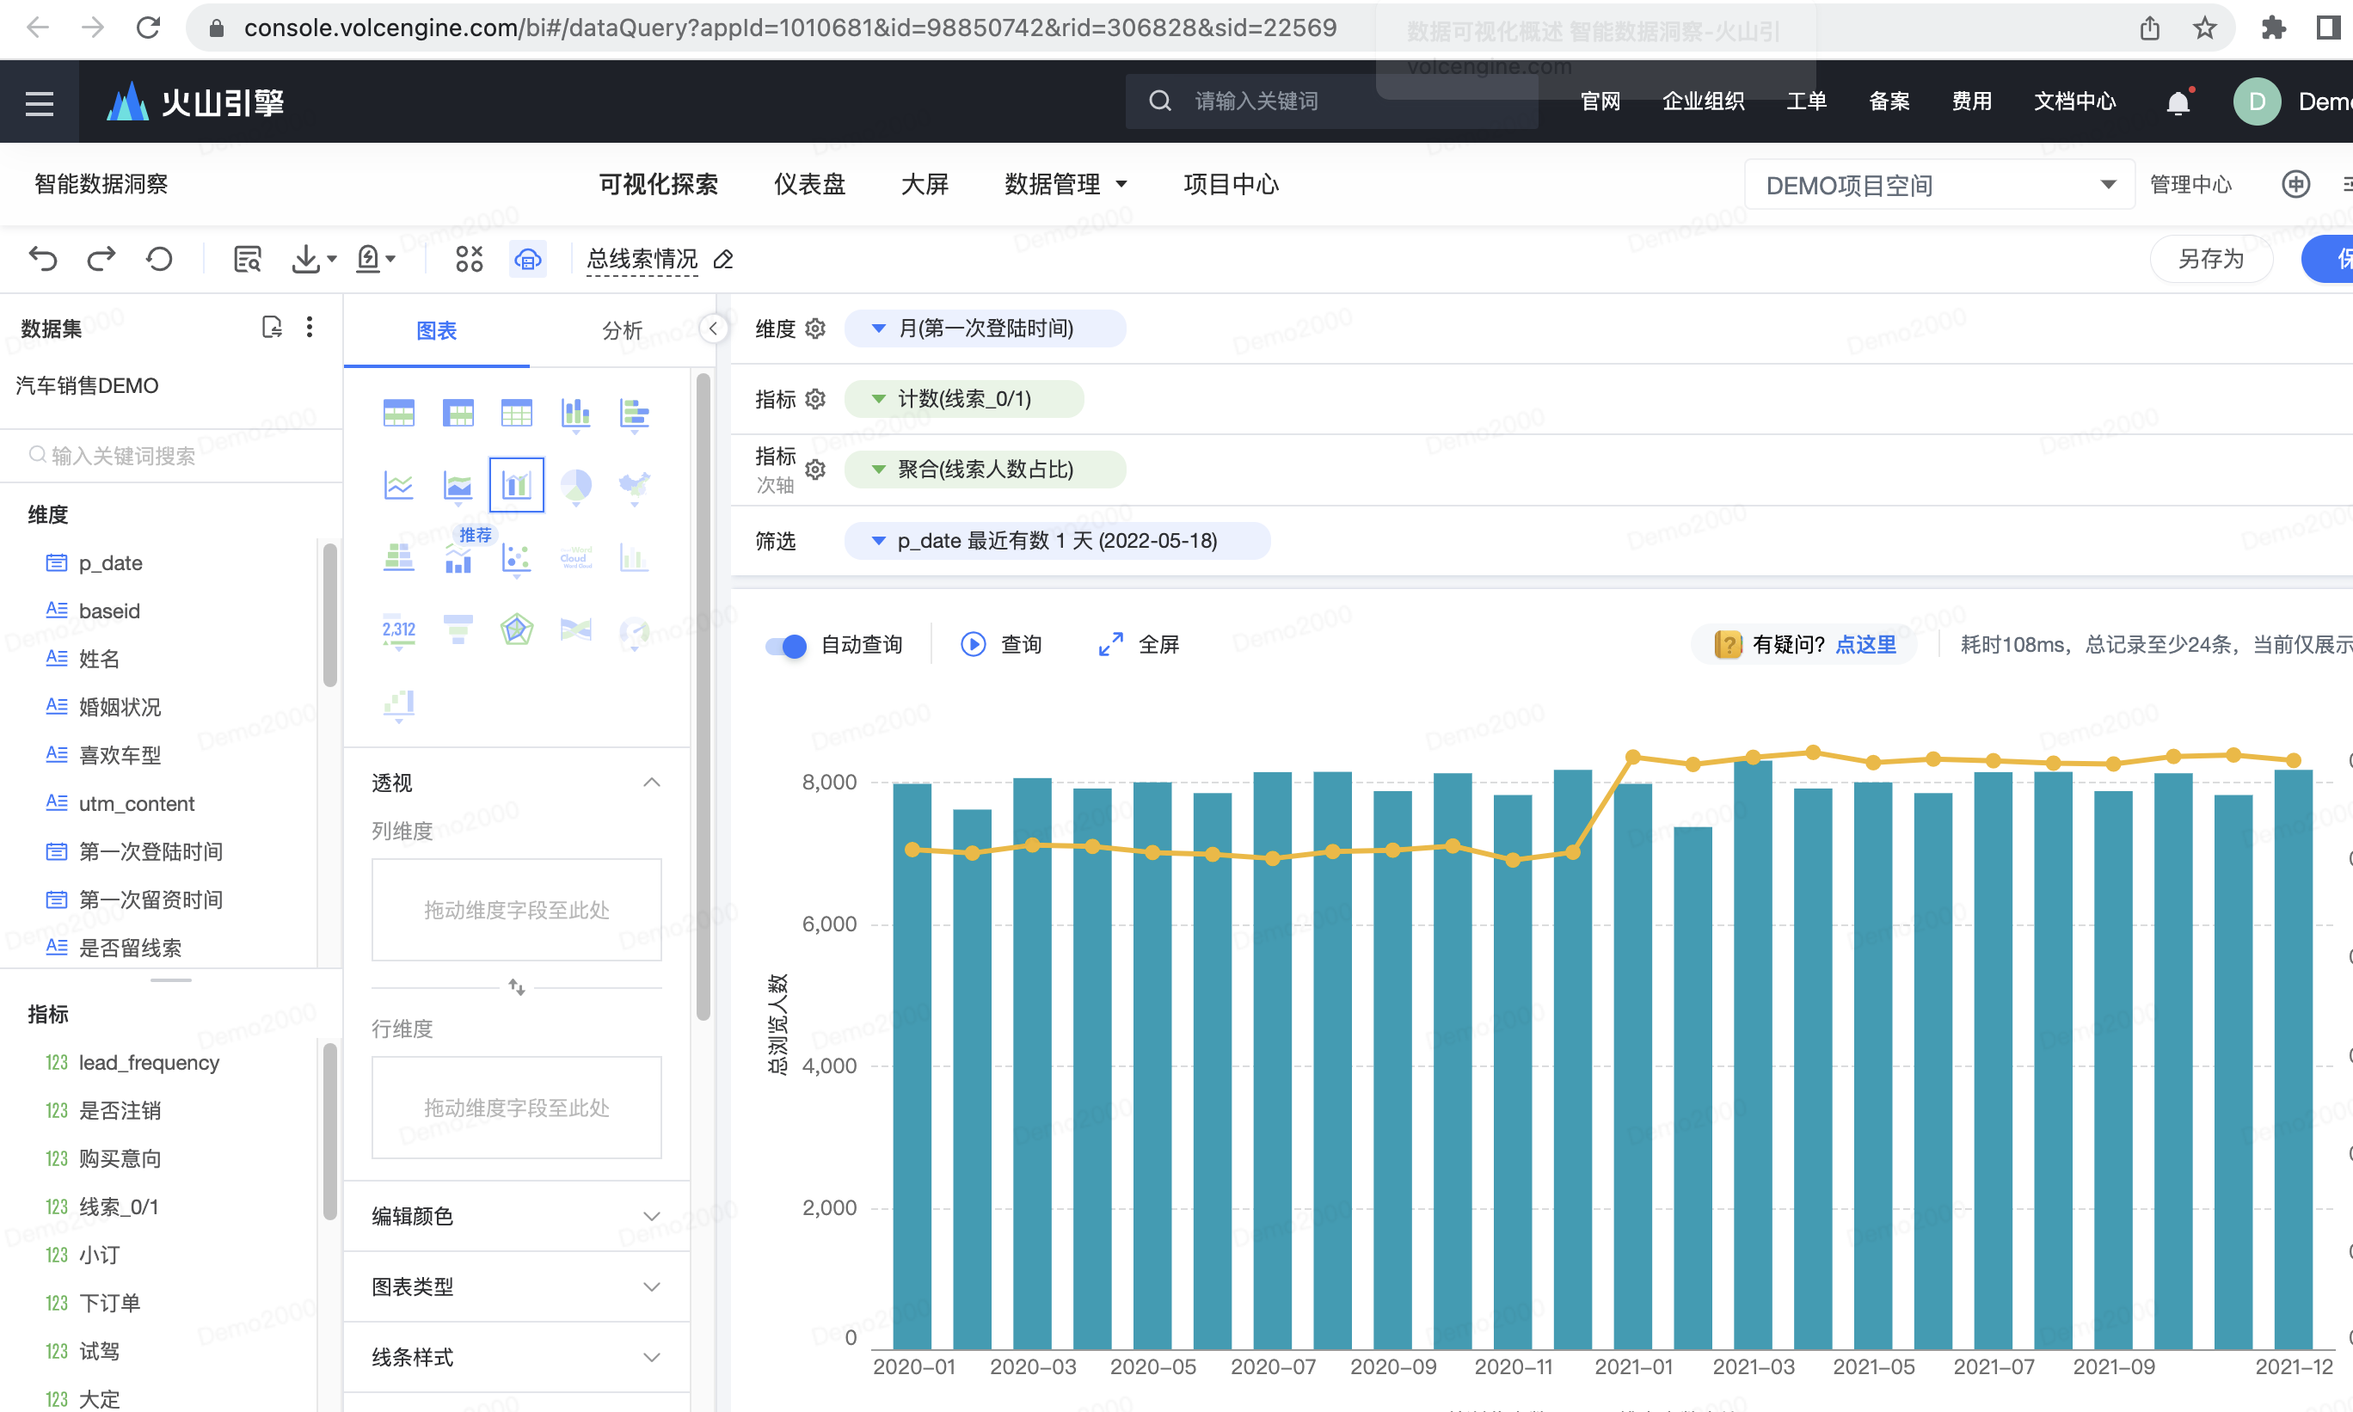Expand the 线条样式 section
Image resolution: width=2353 pixels, height=1412 pixels.
click(652, 1357)
